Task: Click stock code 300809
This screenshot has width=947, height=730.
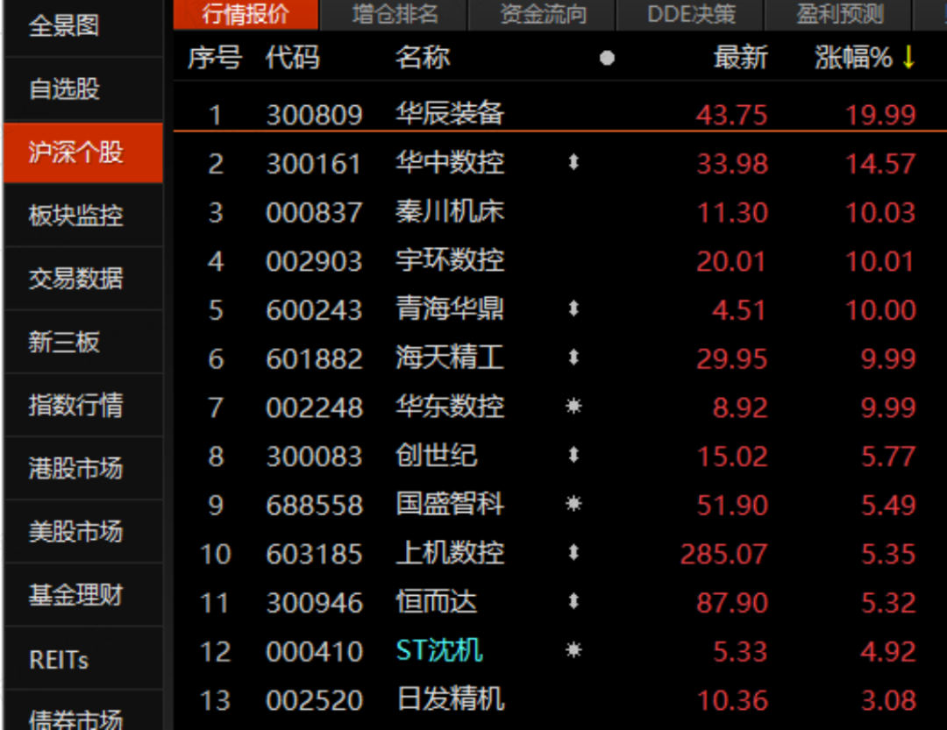Action: pyautogui.click(x=314, y=116)
